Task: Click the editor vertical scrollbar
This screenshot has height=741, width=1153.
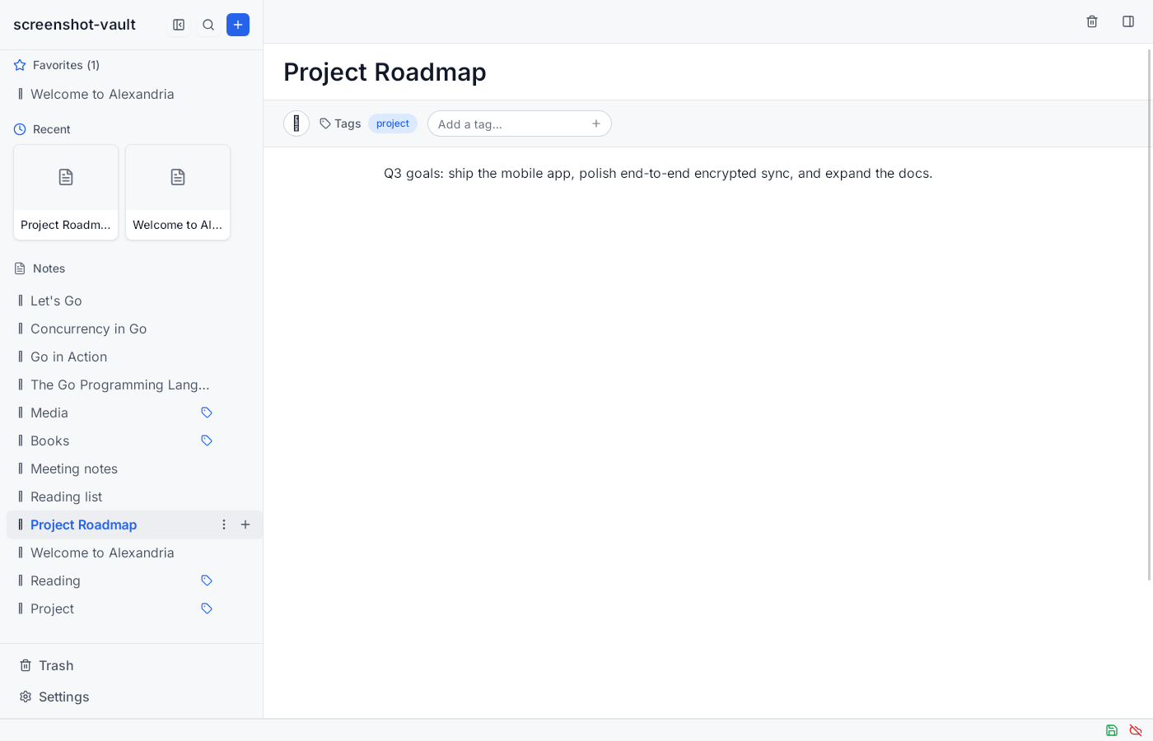Action: coord(1150,315)
